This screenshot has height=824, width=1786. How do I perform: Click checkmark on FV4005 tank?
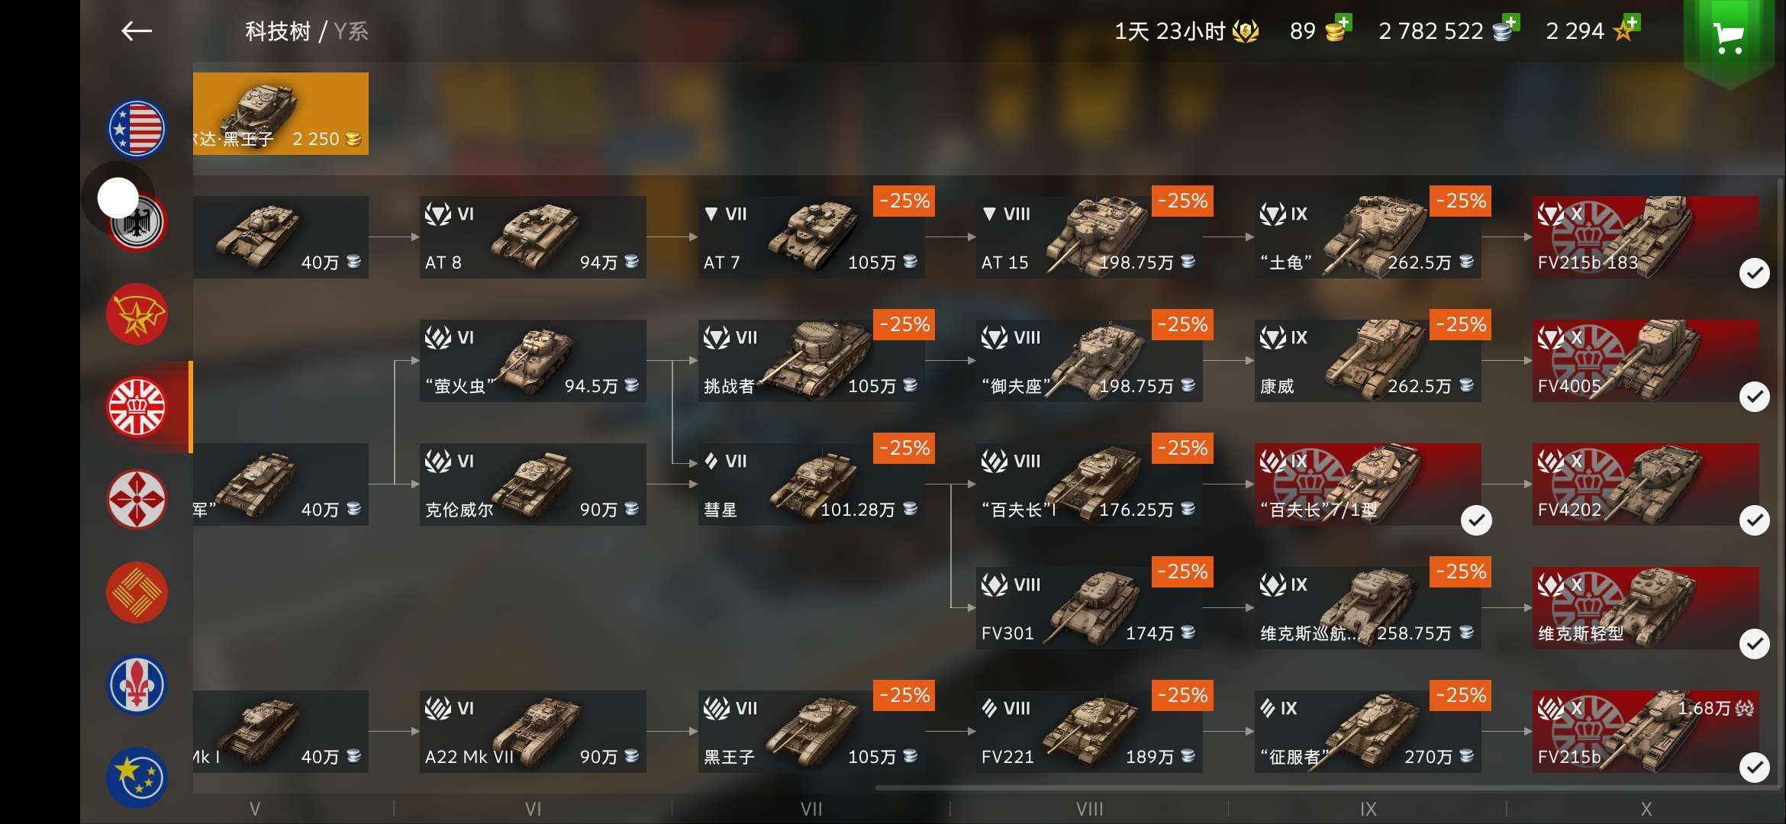click(x=1754, y=397)
